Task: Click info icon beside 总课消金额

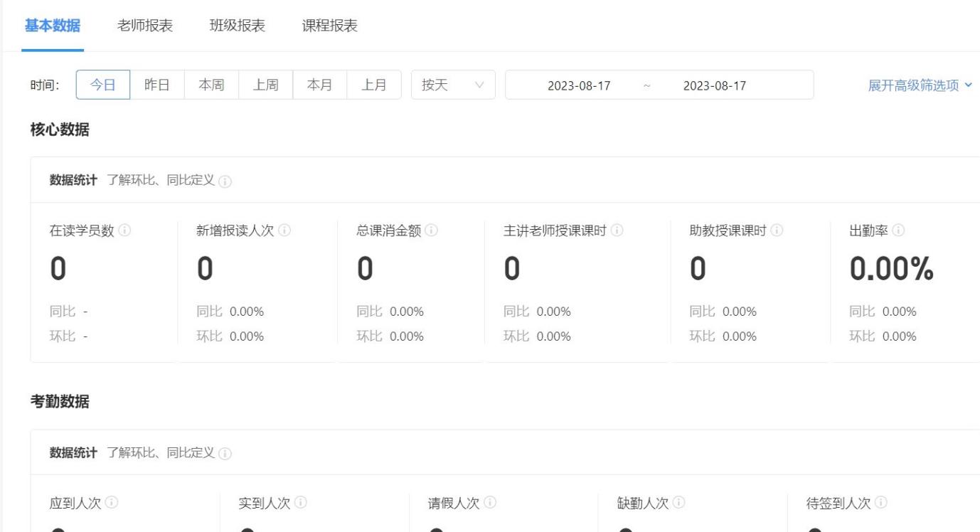Action: click(x=431, y=230)
